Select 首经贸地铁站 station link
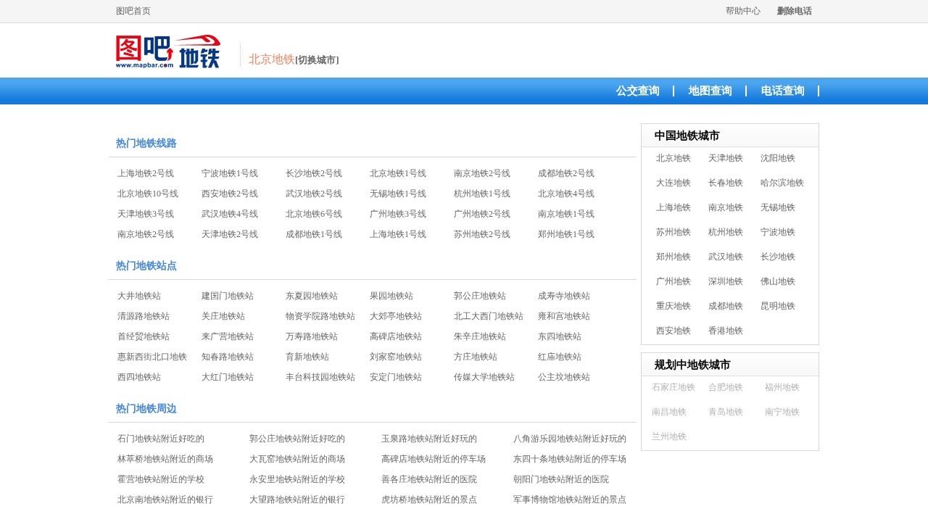Image resolution: width=928 pixels, height=522 pixels. pos(144,336)
